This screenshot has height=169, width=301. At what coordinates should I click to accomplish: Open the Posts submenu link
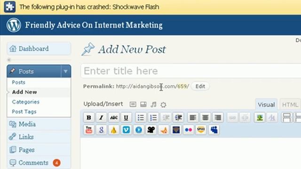point(19,83)
